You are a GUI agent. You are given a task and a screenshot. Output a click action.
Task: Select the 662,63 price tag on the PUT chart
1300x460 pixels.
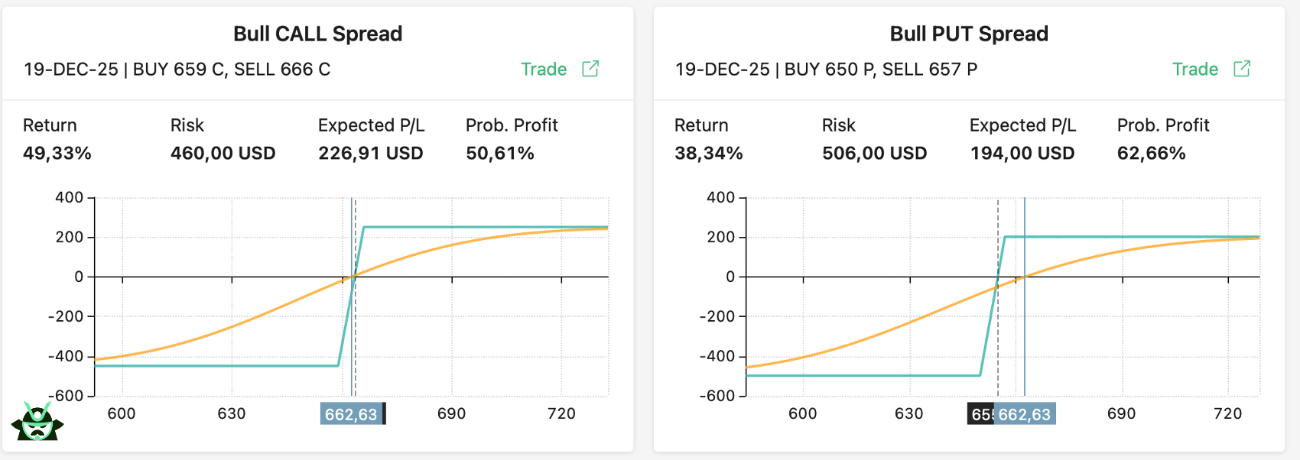[x=1025, y=413]
